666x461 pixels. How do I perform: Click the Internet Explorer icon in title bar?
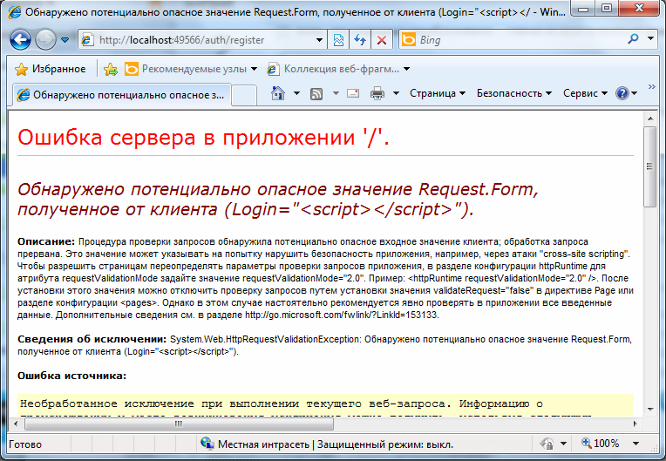pos(14,12)
